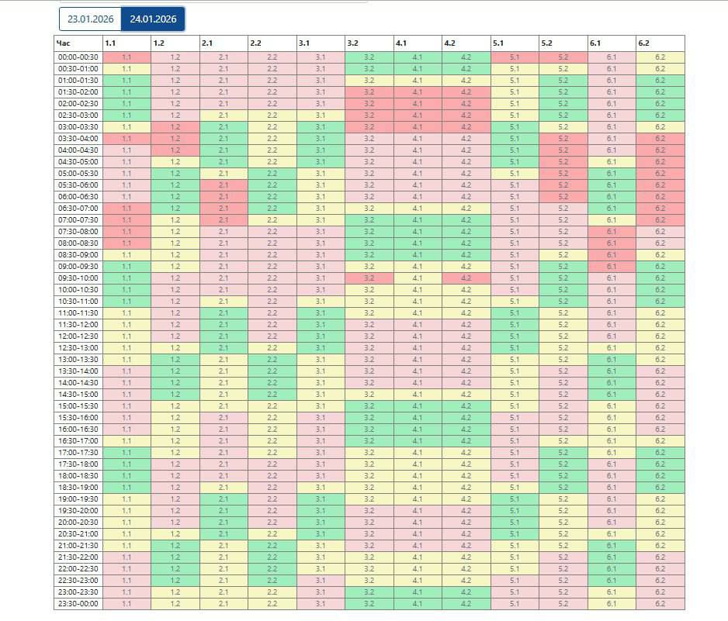Click the 5.2 cell in the 05:00-05:30 row
The width and height of the screenshot is (728, 621).
coord(563,174)
